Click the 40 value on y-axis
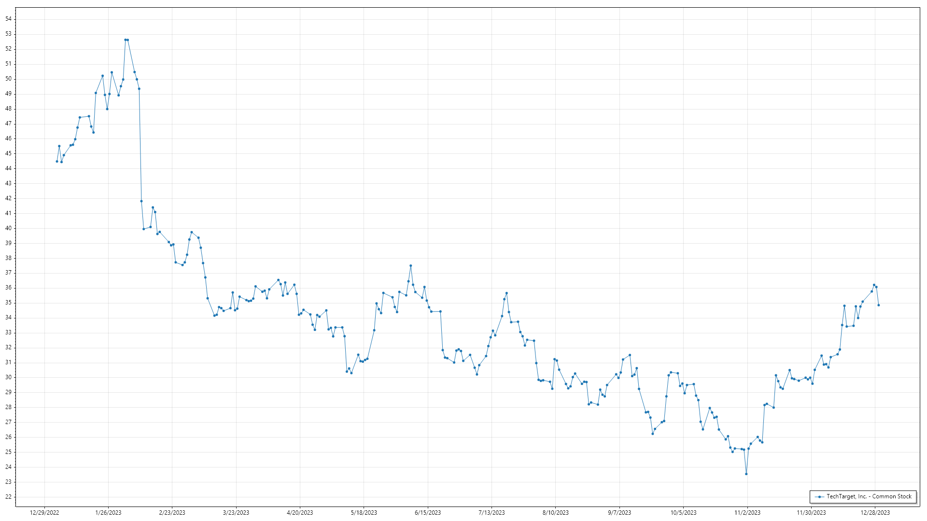Viewport: 927px width, 521px height. (x=8, y=228)
